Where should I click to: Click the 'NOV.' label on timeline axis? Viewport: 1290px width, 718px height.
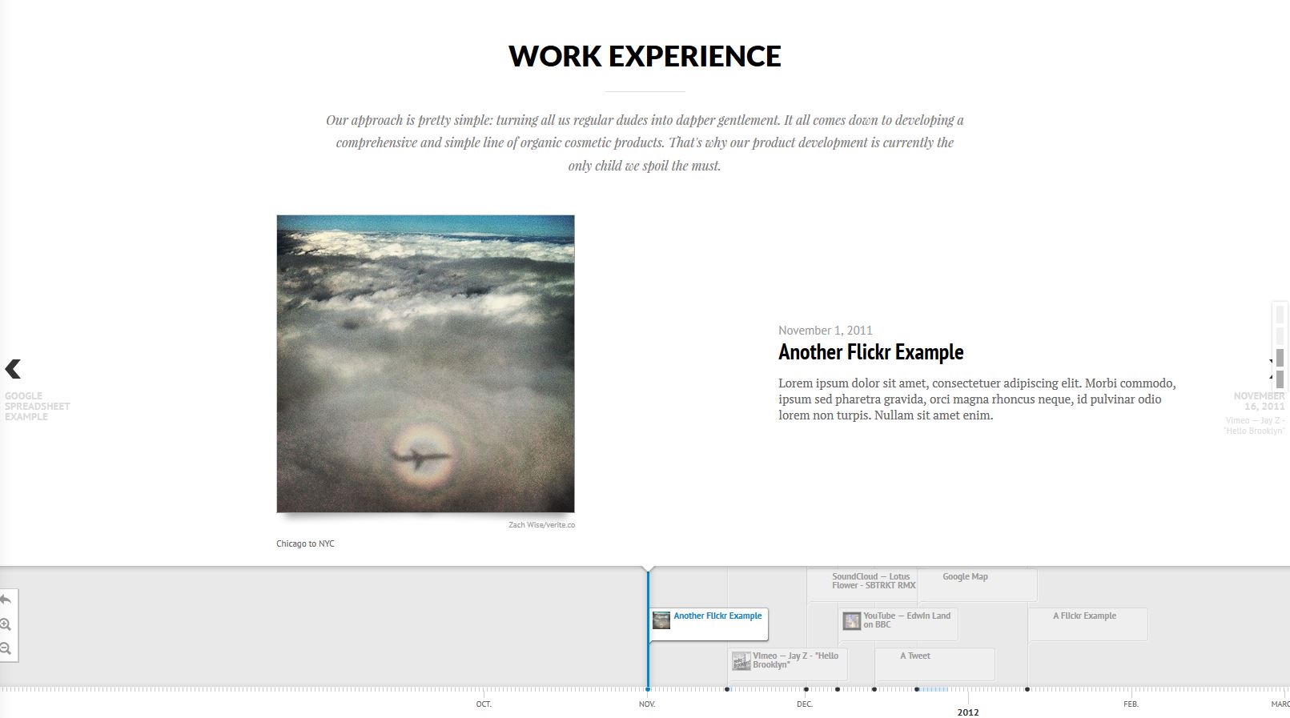(647, 704)
